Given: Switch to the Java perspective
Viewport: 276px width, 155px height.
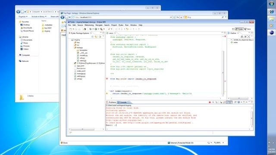Looking at the screenshot, I should click(248, 29).
